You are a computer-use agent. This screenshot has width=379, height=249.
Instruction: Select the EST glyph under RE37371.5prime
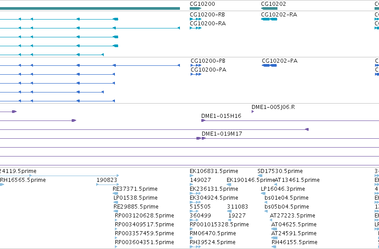(115, 193)
